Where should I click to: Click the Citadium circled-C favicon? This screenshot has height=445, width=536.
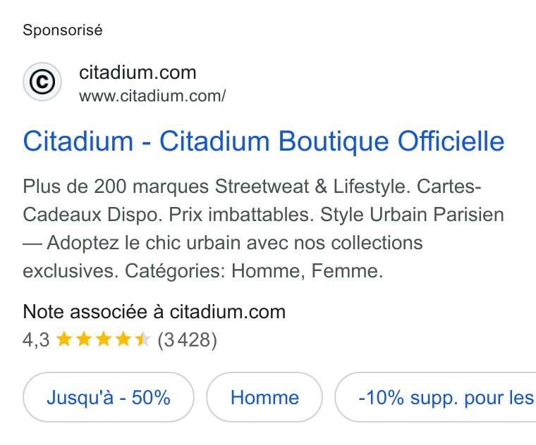[x=42, y=82]
